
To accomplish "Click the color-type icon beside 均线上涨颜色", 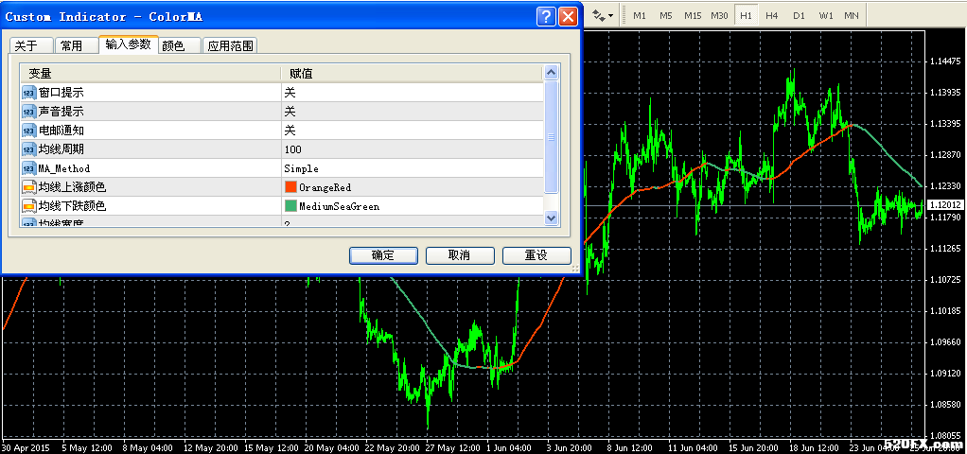I will tap(29, 187).
